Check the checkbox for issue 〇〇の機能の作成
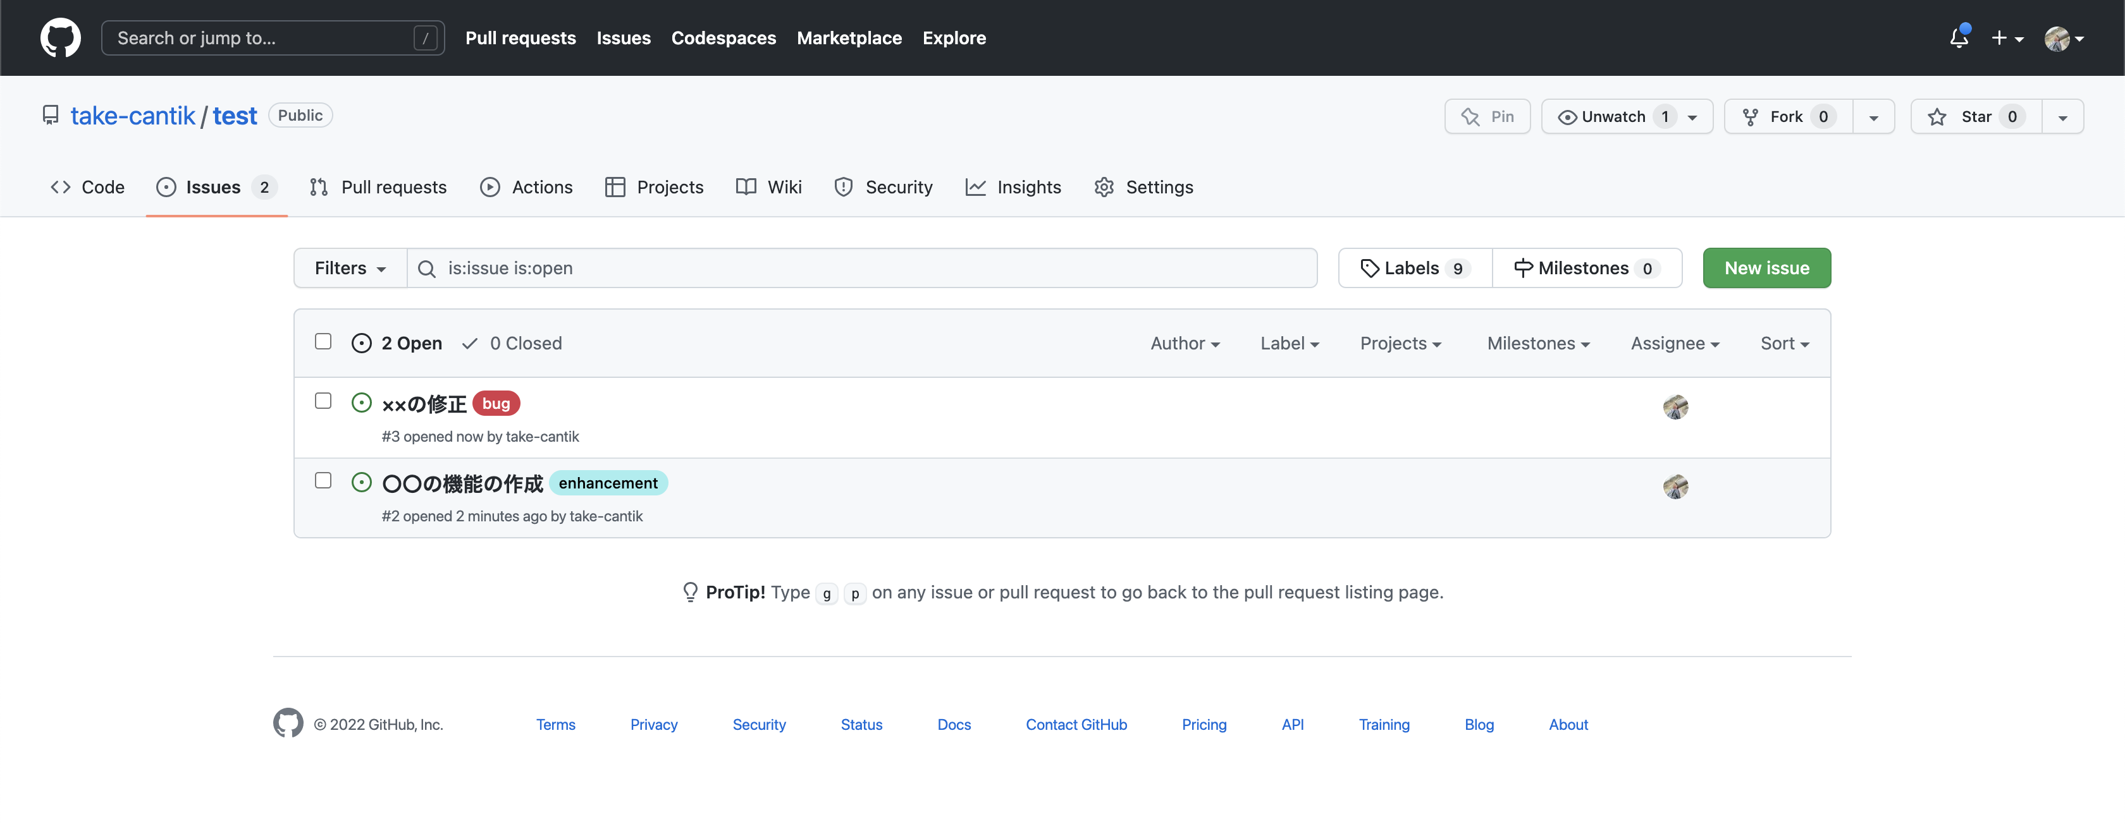This screenshot has width=2125, height=824. (x=323, y=480)
